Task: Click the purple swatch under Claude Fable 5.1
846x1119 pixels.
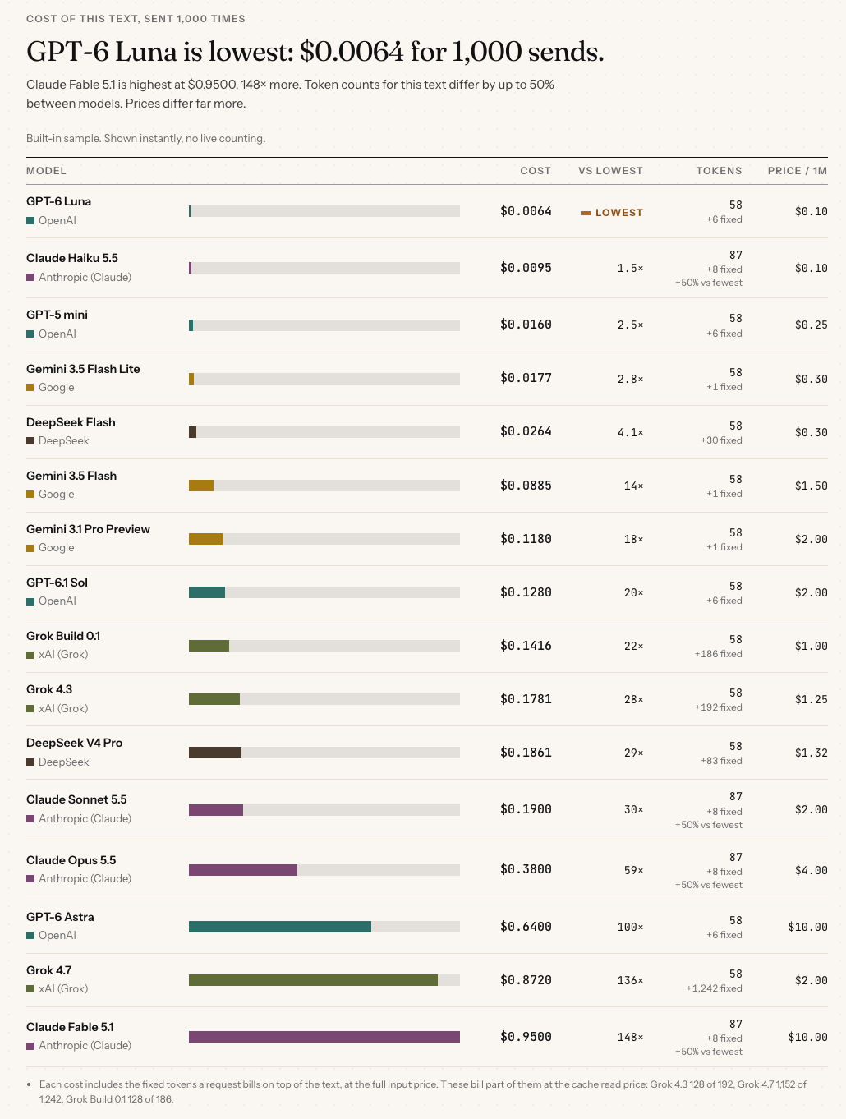Action: tap(30, 1046)
